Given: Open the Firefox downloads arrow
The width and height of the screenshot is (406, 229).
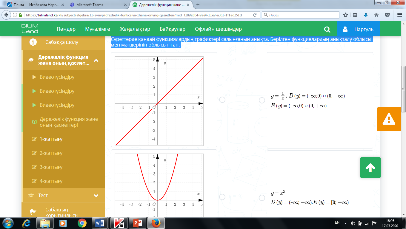Looking at the screenshot, I should [366, 15].
